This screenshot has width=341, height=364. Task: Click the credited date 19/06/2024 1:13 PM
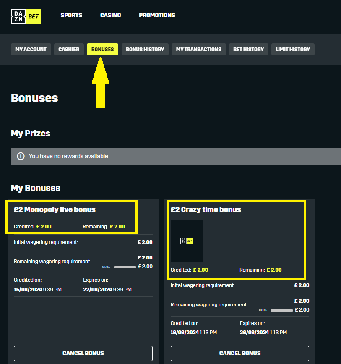coord(194,333)
